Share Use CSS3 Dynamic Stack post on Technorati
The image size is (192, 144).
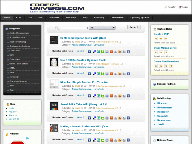[x=103, y=74]
